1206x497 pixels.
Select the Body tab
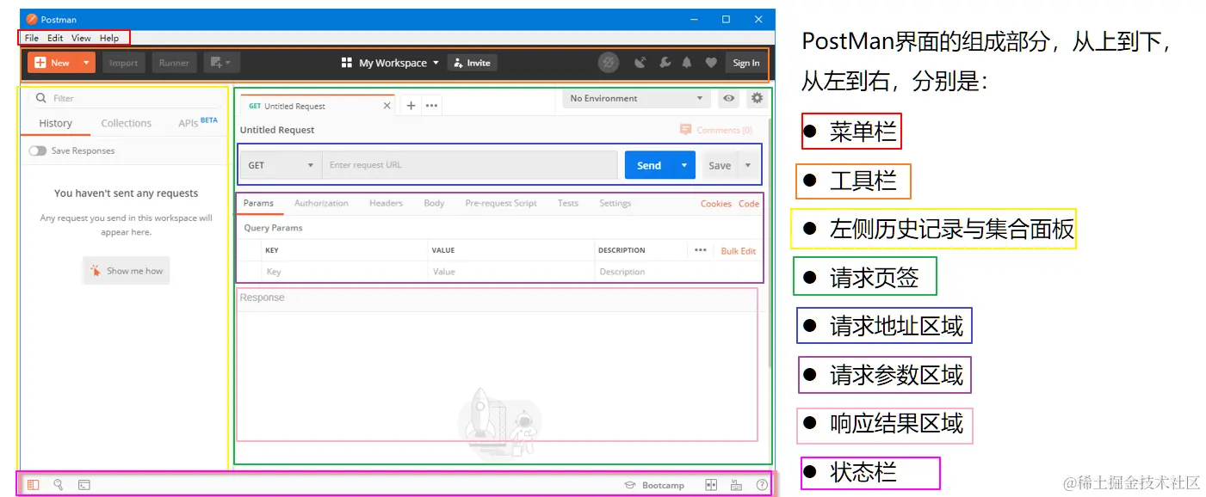click(434, 203)
